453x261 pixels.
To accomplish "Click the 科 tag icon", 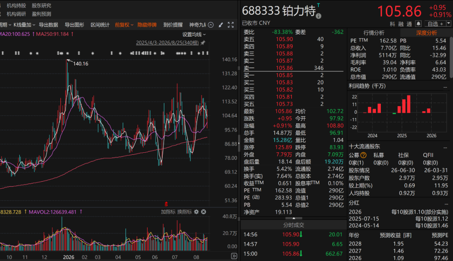I will point(392,24).
